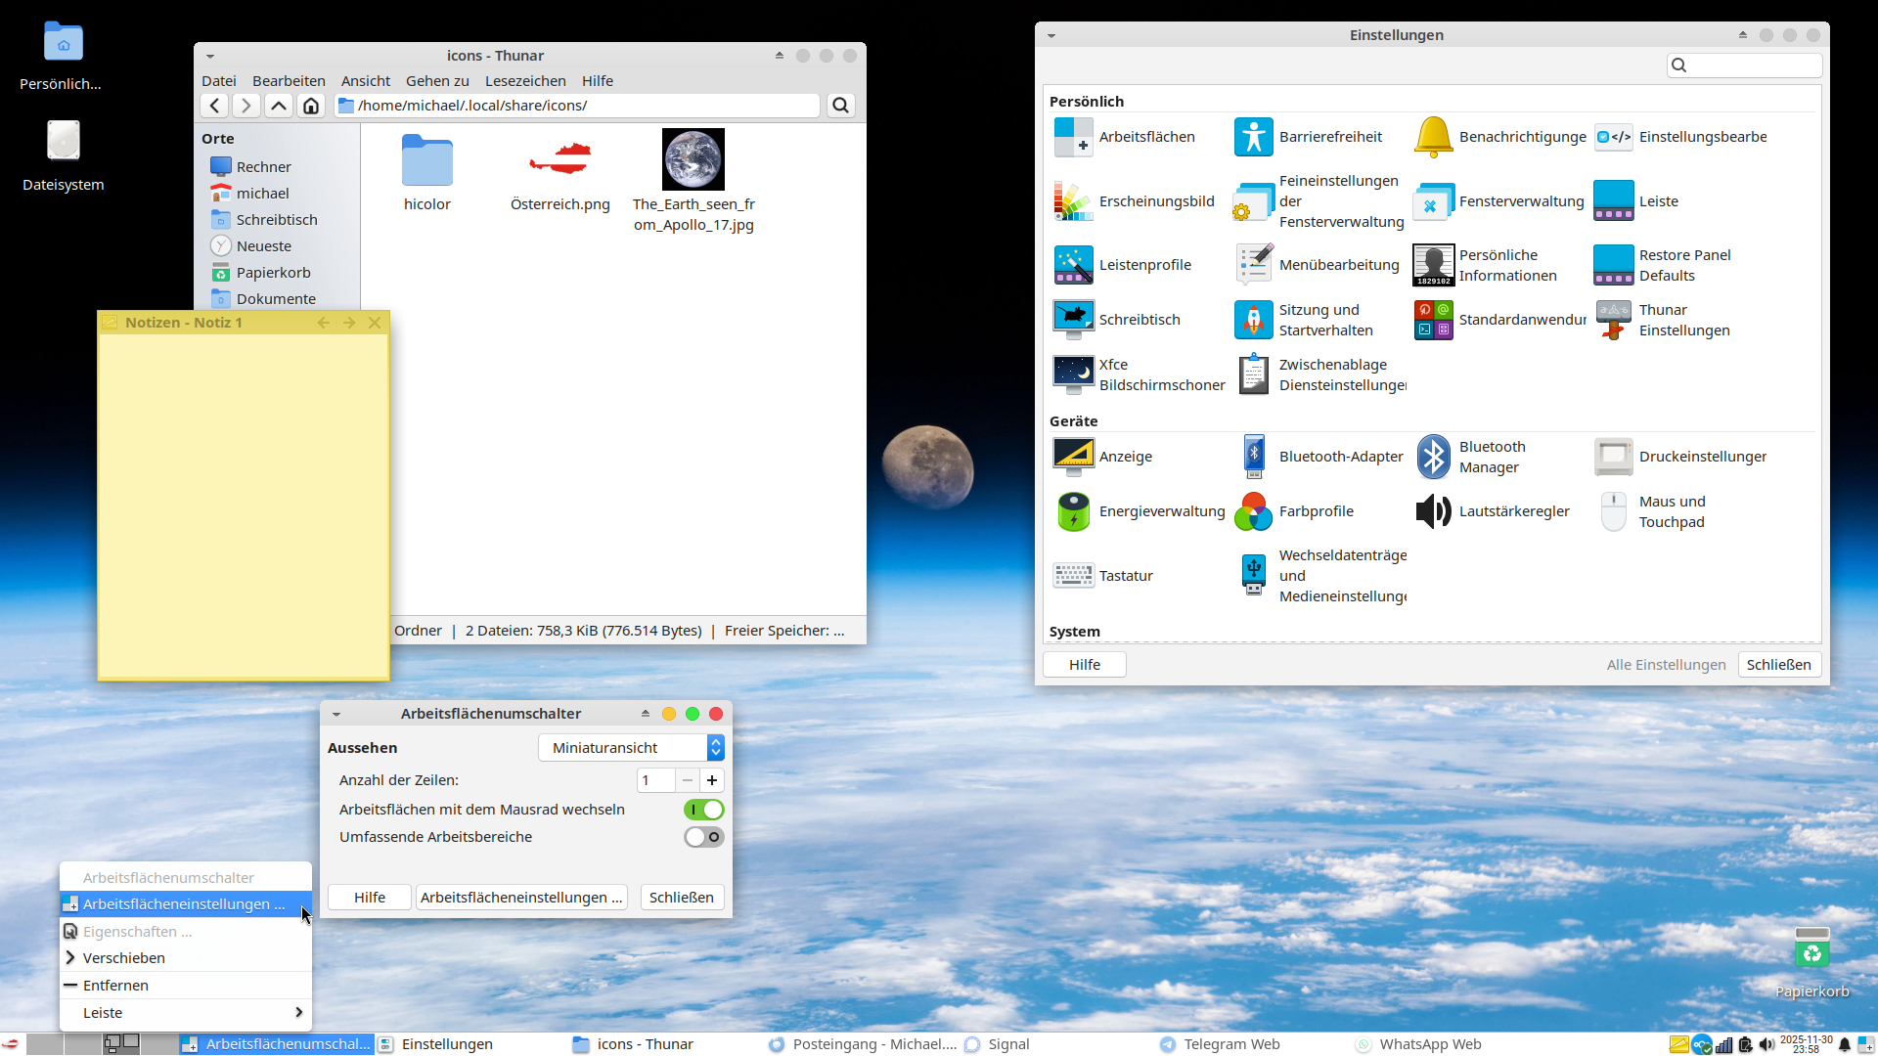Open the Barrierefreiheit accessibility icon
Viewport: 1878px width, 1056px height.
tap(1253, 137)
